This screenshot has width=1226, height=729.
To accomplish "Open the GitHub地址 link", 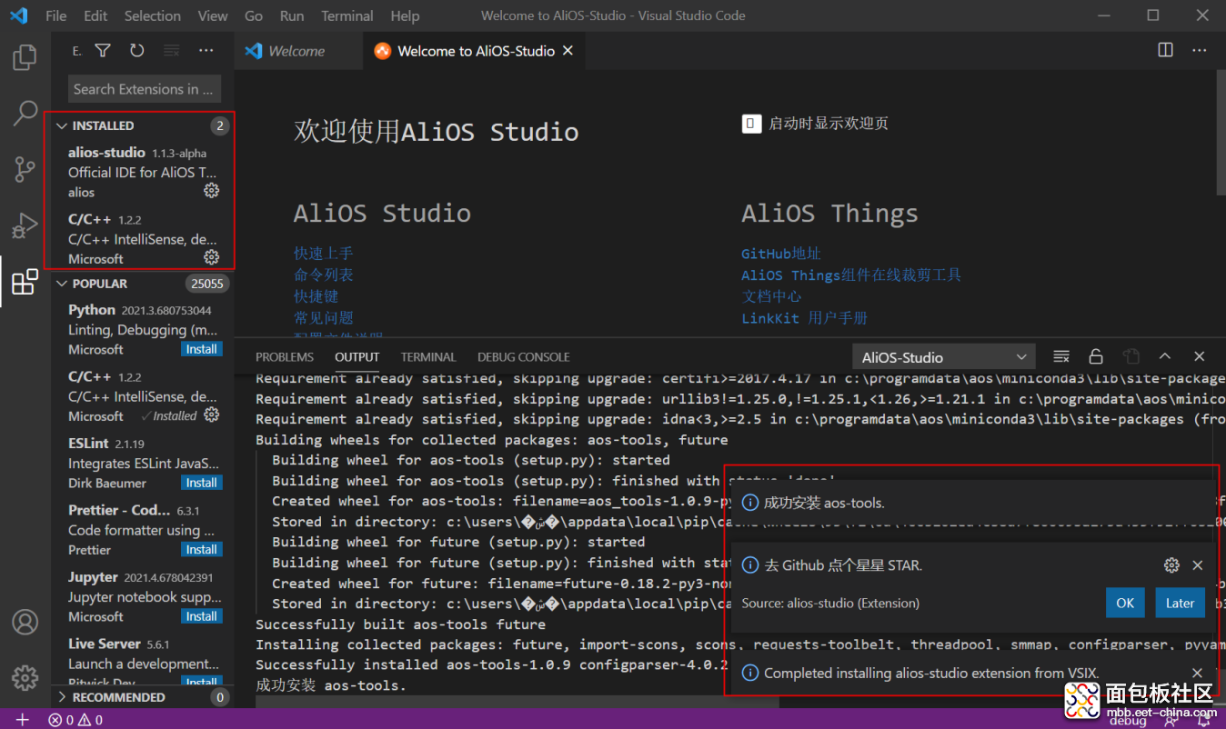I will 780,254.
